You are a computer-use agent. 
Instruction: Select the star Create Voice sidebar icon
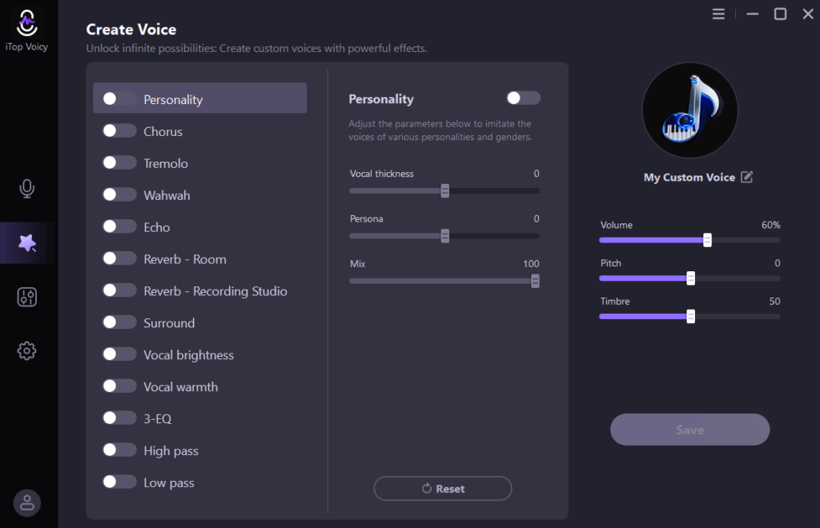[27, 243]
